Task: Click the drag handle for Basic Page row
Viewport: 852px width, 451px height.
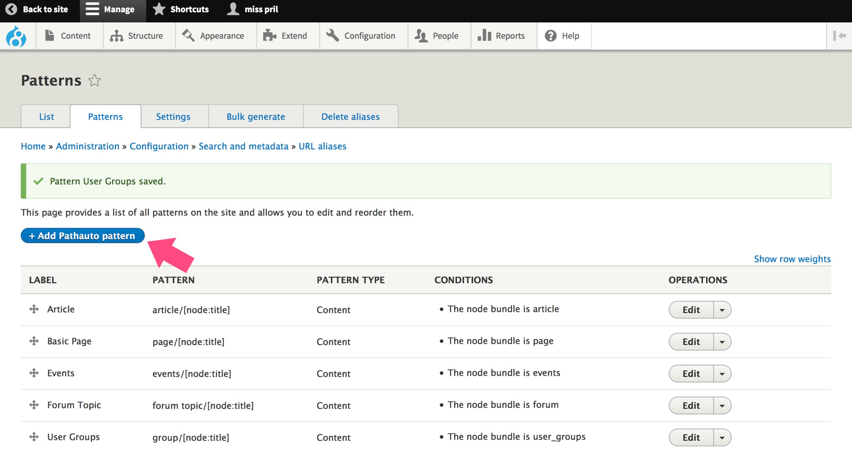Action: [34, 341]
